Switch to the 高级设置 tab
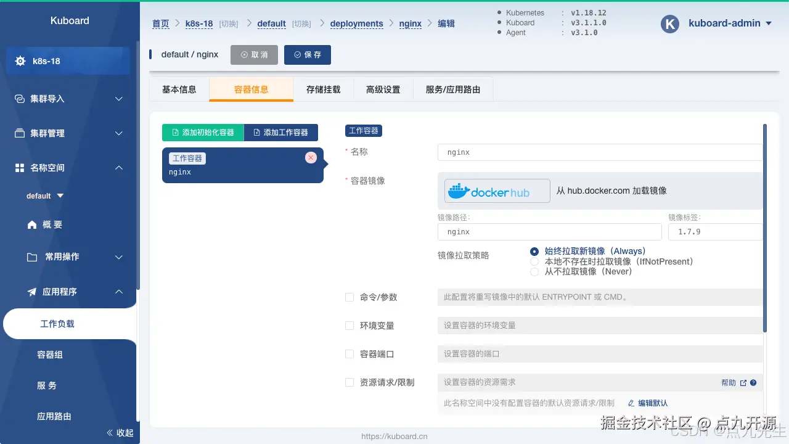789x444 pixels. point(383,89)
